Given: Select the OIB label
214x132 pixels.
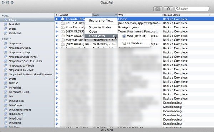Looking at the screenshot, I should [27, 96].
